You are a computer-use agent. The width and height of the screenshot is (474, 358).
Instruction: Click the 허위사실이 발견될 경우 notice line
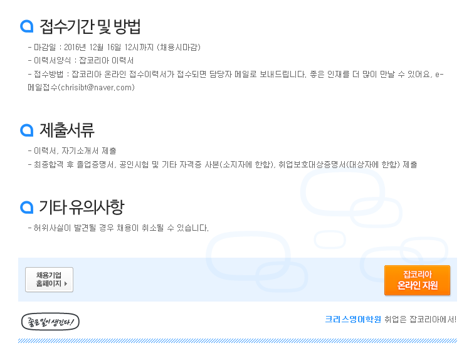(x=118, y=228)
